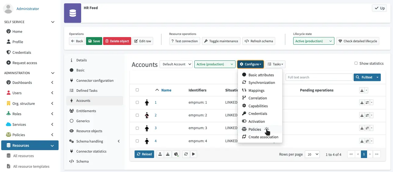Choose Correlation from the Configure menu

click(258, 98)
